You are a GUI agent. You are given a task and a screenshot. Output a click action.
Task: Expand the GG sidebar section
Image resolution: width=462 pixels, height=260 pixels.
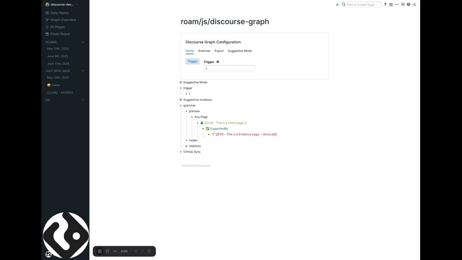coord(83,100)
